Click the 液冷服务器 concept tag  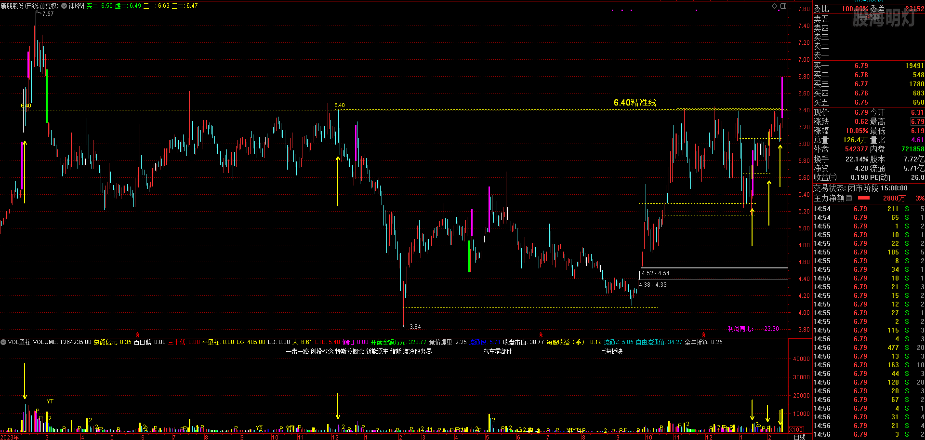(x=417, y=352)
